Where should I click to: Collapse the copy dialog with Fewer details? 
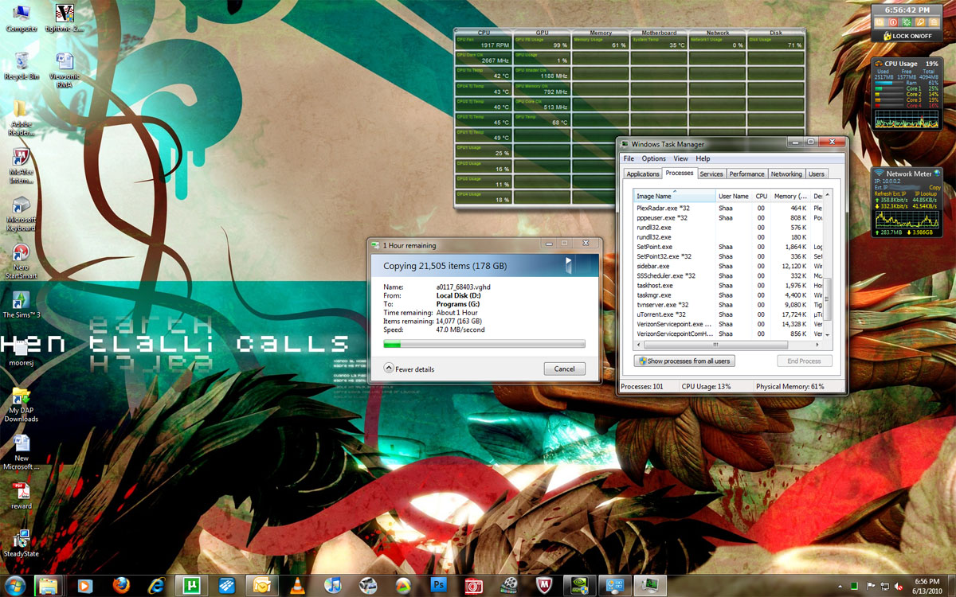pos(409,369)
